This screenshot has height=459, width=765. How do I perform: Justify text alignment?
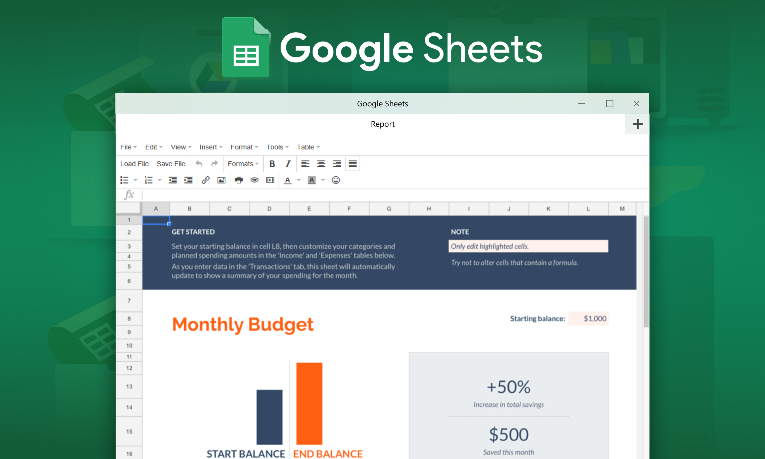(x=353, y=164)
